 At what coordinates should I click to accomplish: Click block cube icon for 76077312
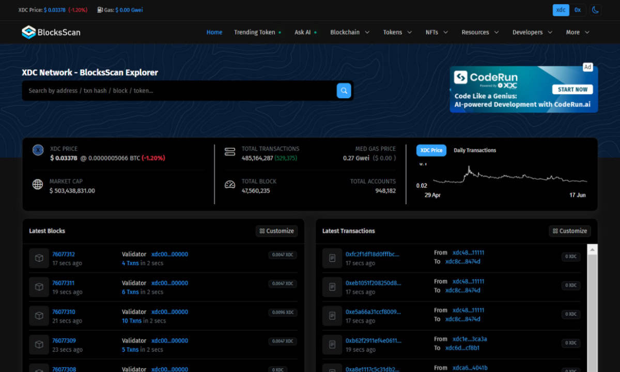click(39, 258)
